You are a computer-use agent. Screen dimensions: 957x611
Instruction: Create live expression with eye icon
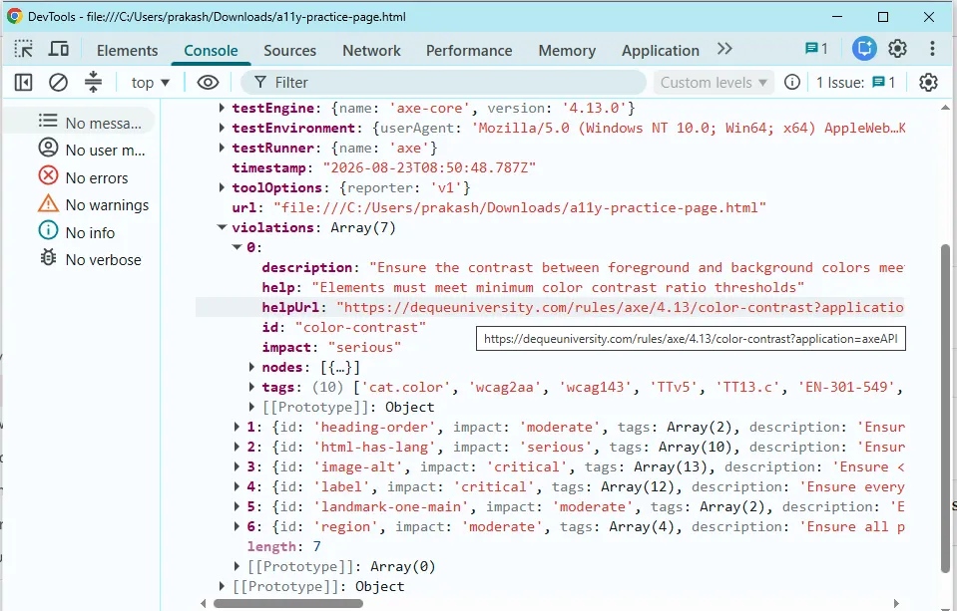[x=208, y=82]
